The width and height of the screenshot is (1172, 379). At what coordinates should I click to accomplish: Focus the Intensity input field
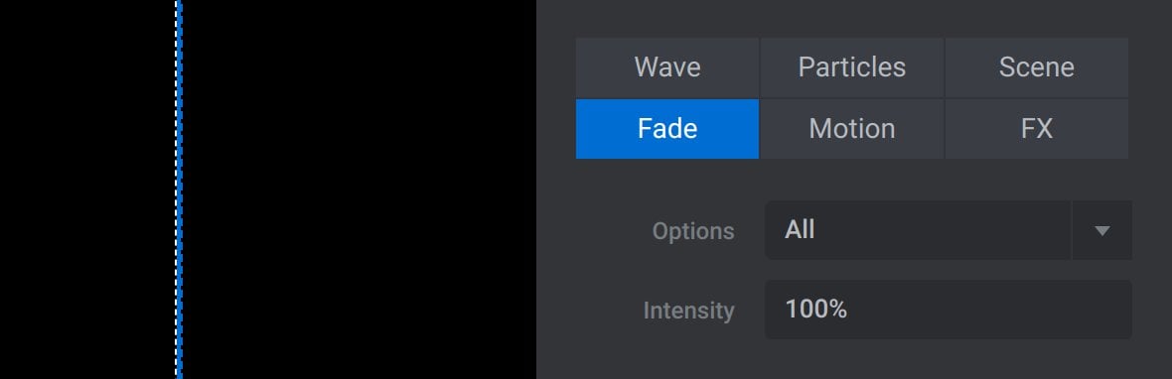point(949,310)
